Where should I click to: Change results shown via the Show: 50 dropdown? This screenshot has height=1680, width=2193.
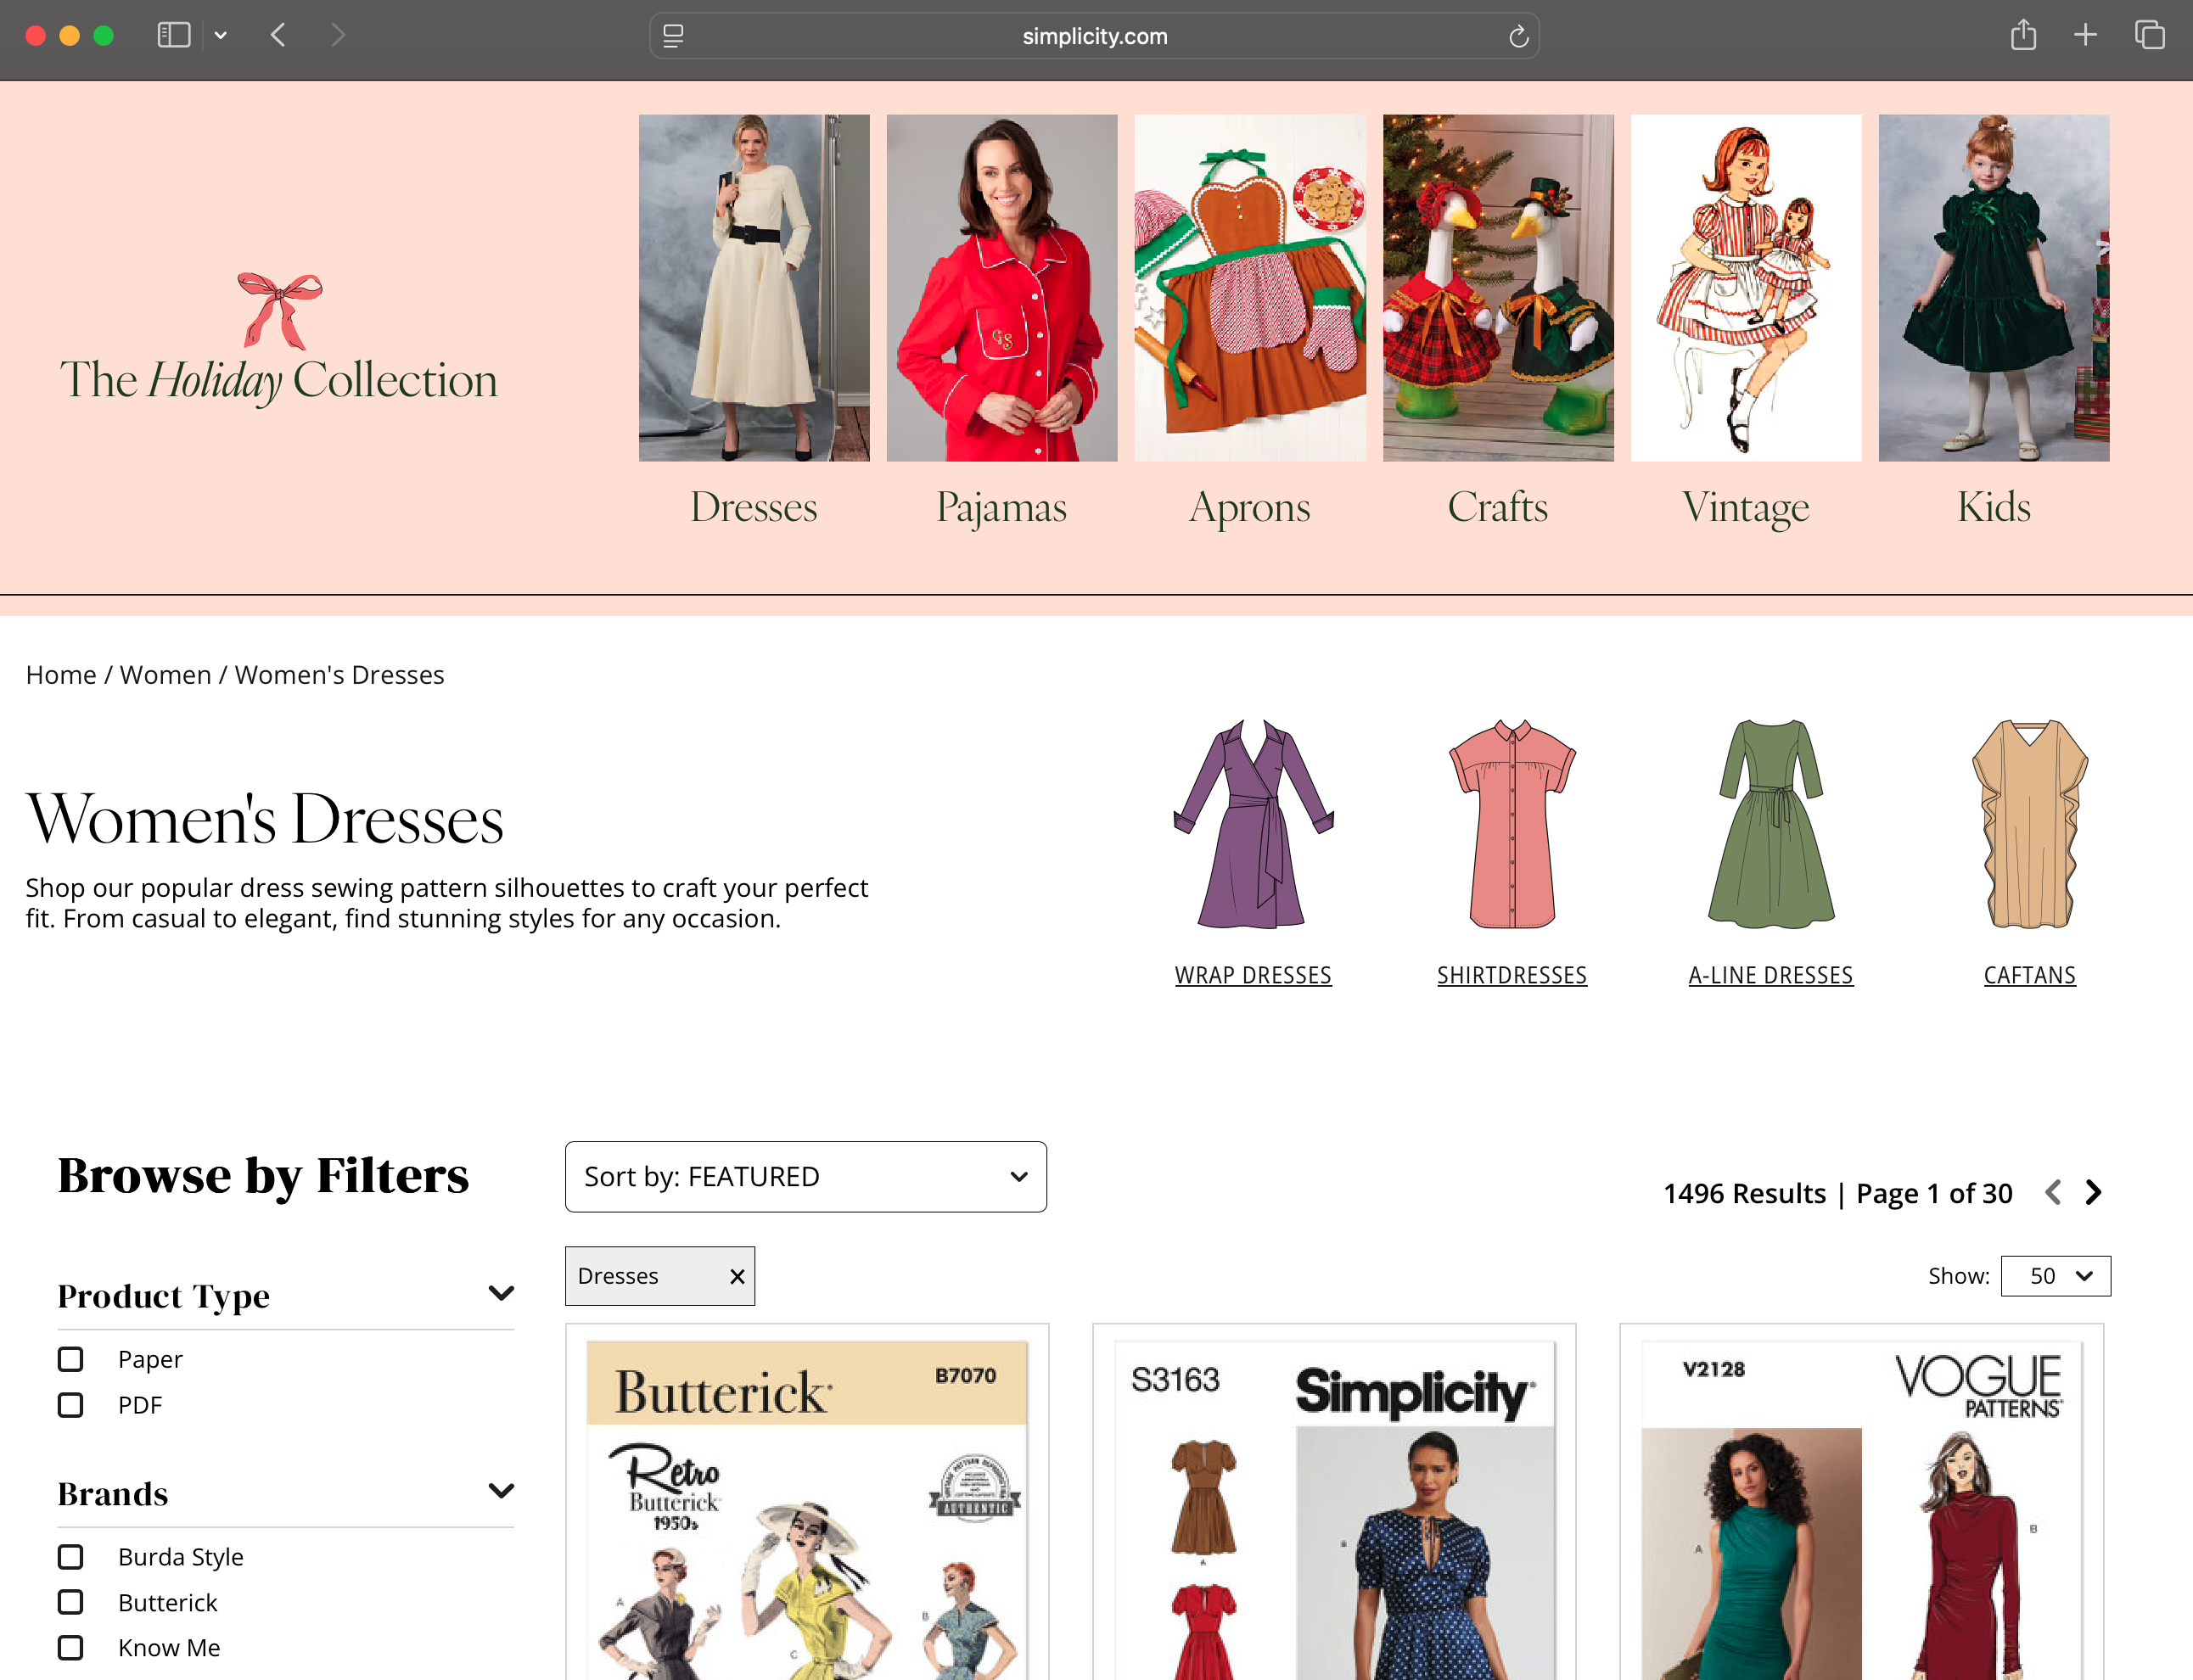pyautogui.click(x=2055, y=1275)
